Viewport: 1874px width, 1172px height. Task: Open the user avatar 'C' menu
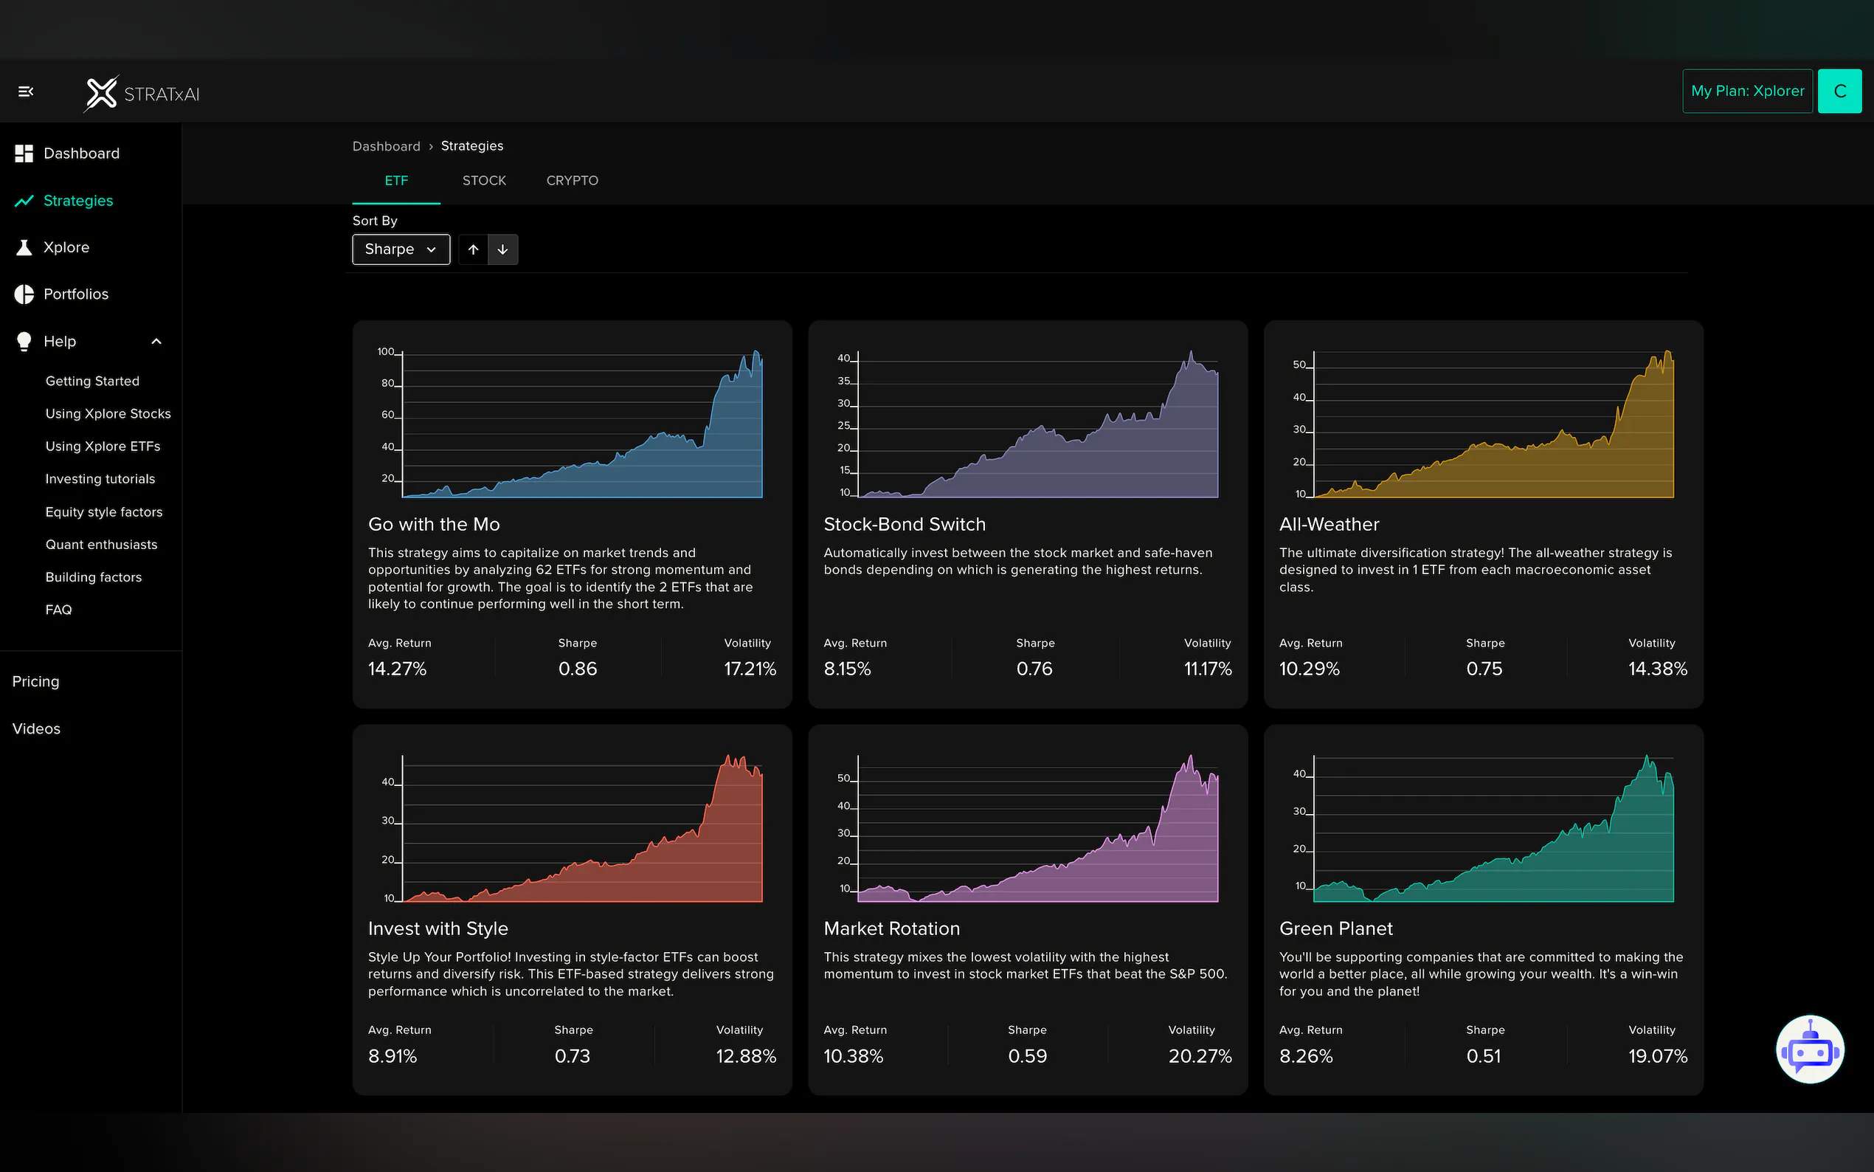tap(1839, 92)
